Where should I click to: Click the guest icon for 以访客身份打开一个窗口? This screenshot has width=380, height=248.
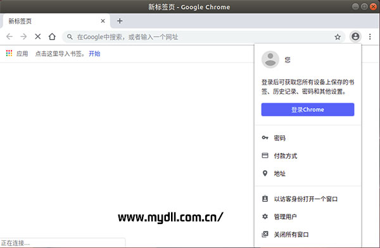pyautogui.click(x=265, y=199)
